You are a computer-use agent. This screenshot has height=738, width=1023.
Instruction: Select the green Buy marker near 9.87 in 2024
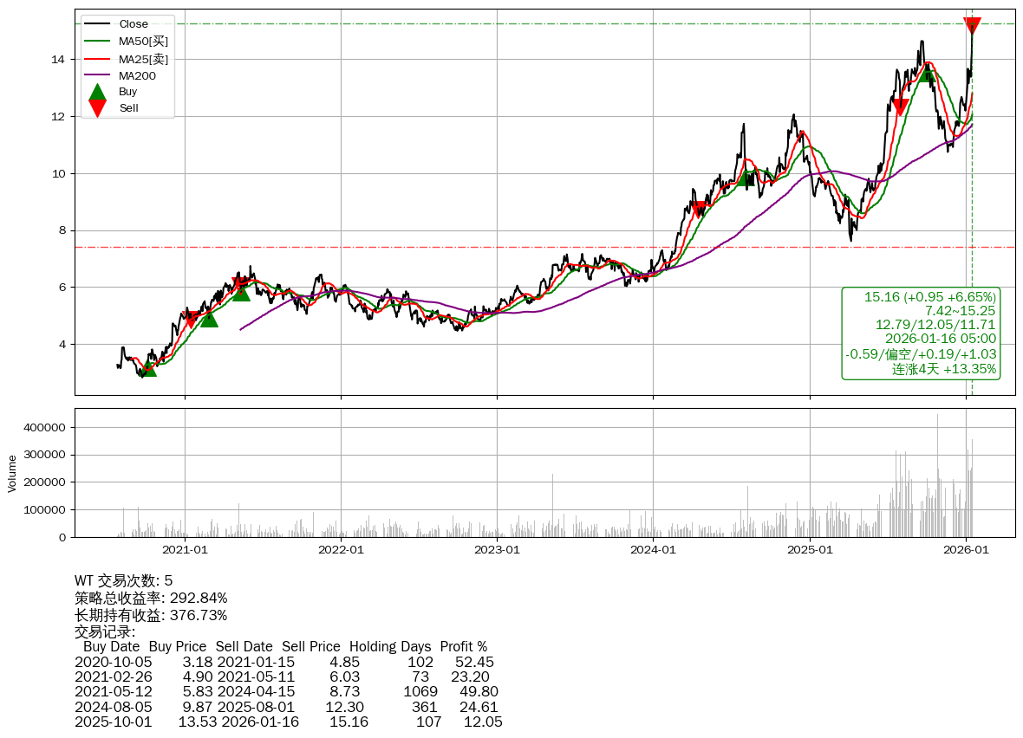tap(747, 178)
